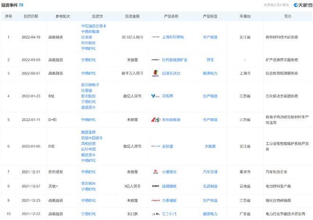
Task: Click the location 重庆市
Action: click(245, 172)
